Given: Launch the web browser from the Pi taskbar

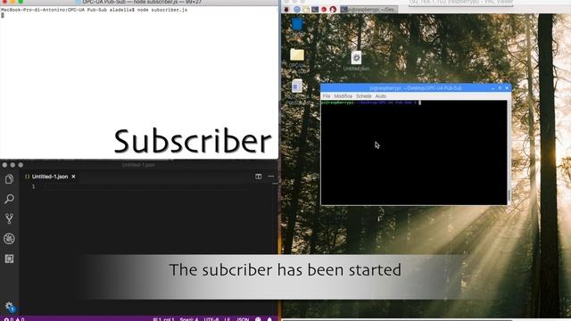Looking at the screenshot, I should click(297, 9).
